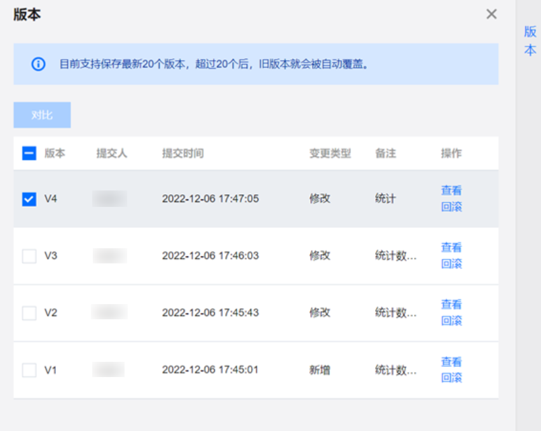Click 查看 link for version V4

click(x=451, y=190)
